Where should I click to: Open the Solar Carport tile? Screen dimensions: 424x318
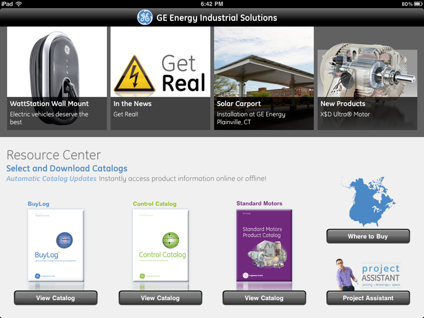point(264,78)
